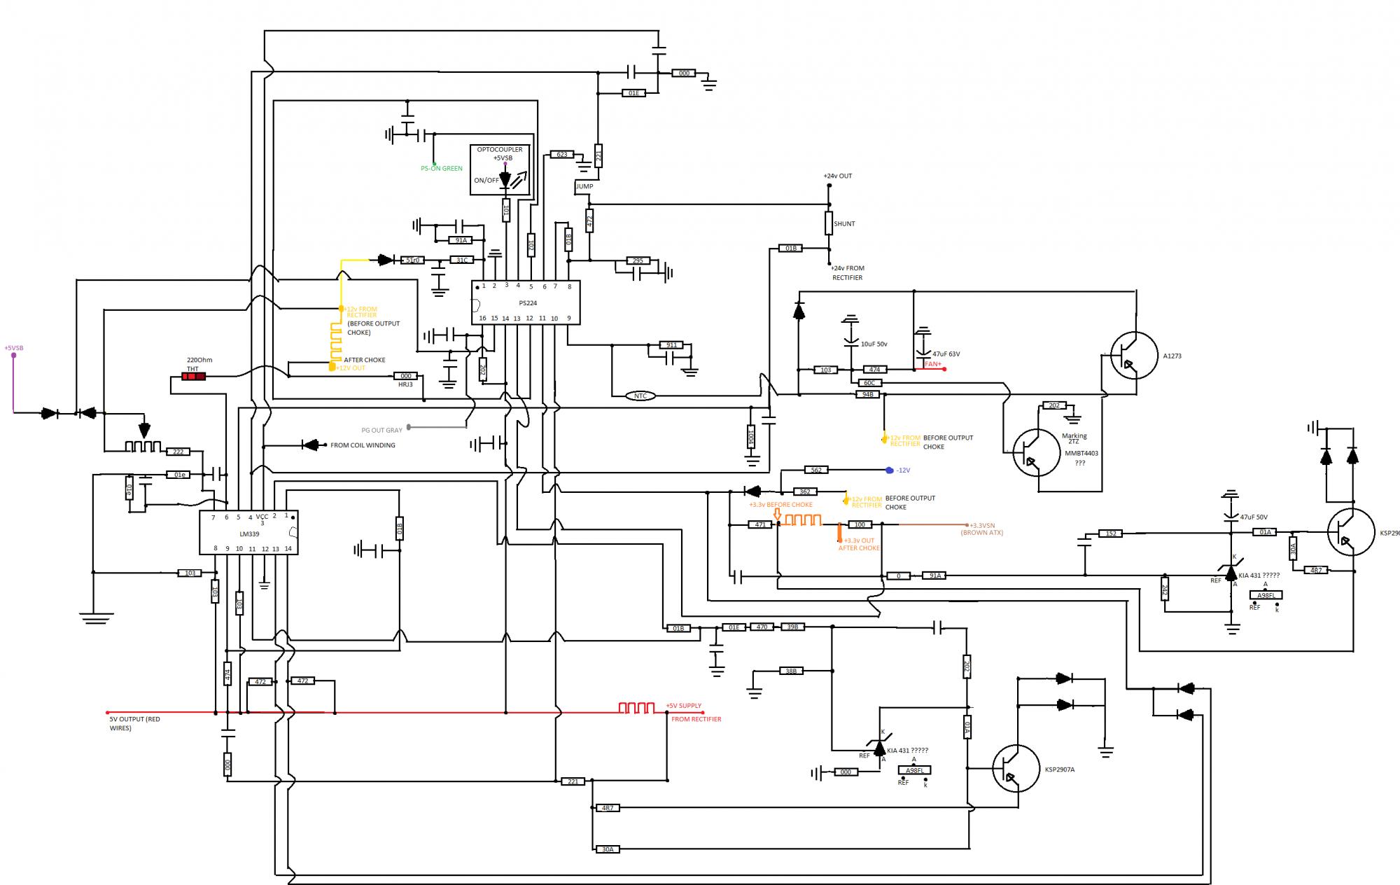Click the FAN+ red label
This screenshot has width=1400, height=885.
tap(933, 364)
